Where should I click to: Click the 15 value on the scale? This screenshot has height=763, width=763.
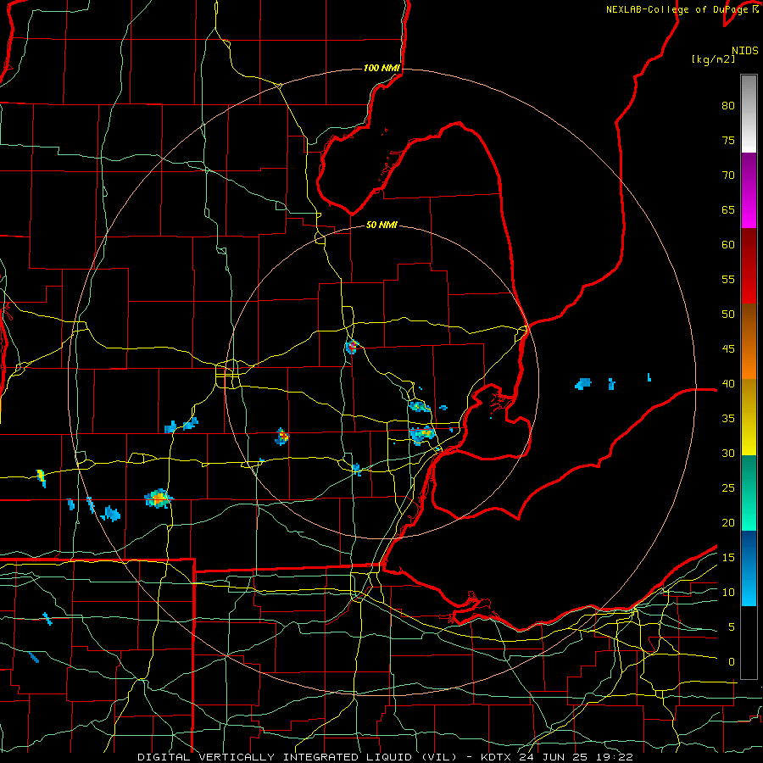pos(728,557)
